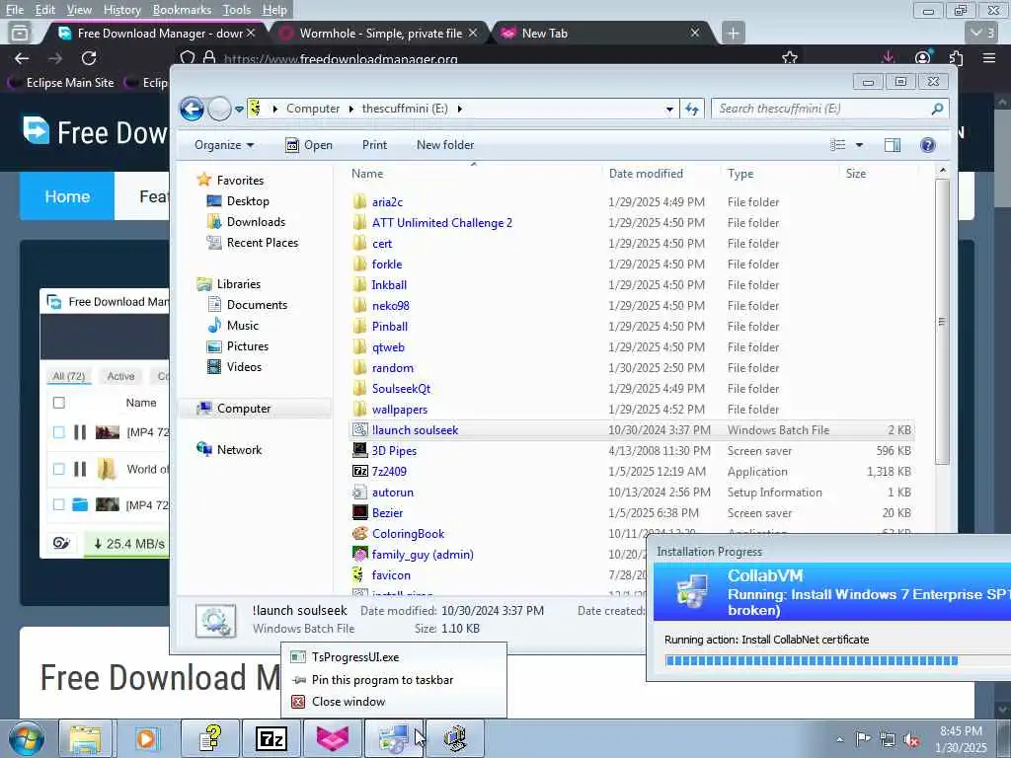Screen dimensions: 1011x758
Task: Select the ColoringBook application icon
Action: (359, 534)
